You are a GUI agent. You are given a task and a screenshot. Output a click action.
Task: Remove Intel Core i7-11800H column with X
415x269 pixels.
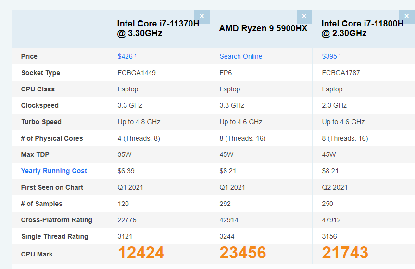(x=407, y=16)
